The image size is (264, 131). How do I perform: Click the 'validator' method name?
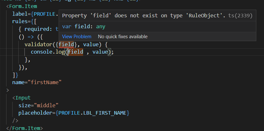(38, 45)
